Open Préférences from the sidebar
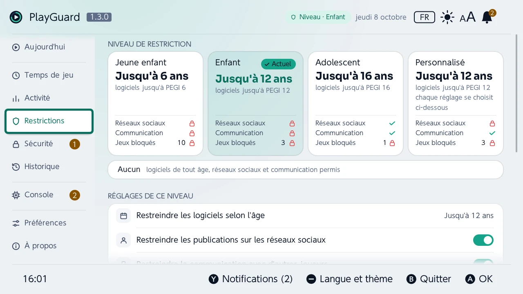Image resolution: width=523 pixels, height=294 pixels. tap(49, 223)
